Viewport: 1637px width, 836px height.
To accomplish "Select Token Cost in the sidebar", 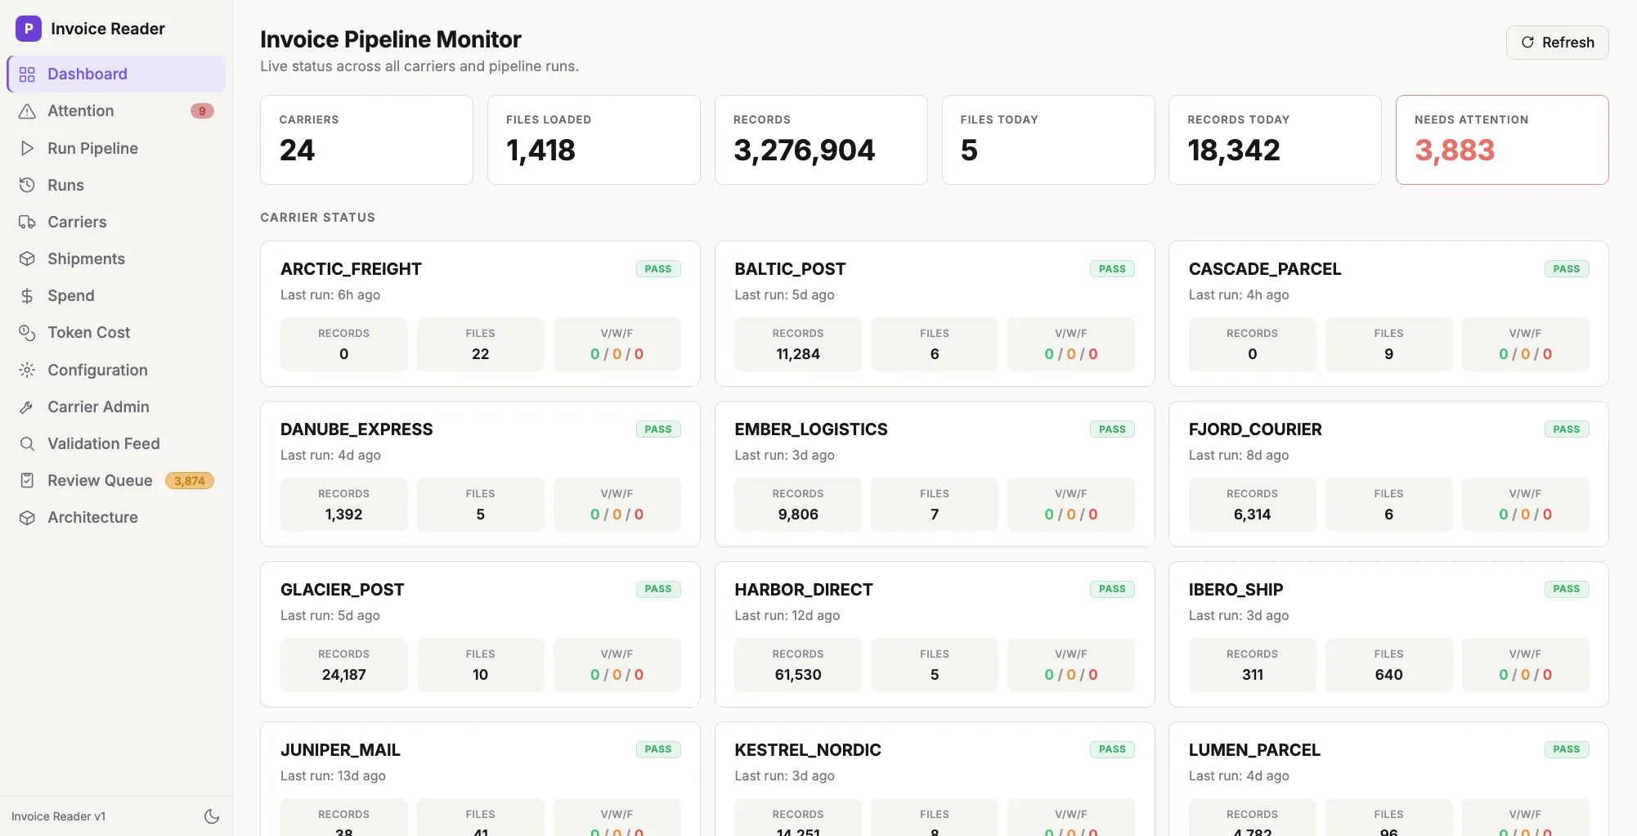I will click(x=116, y=332).
